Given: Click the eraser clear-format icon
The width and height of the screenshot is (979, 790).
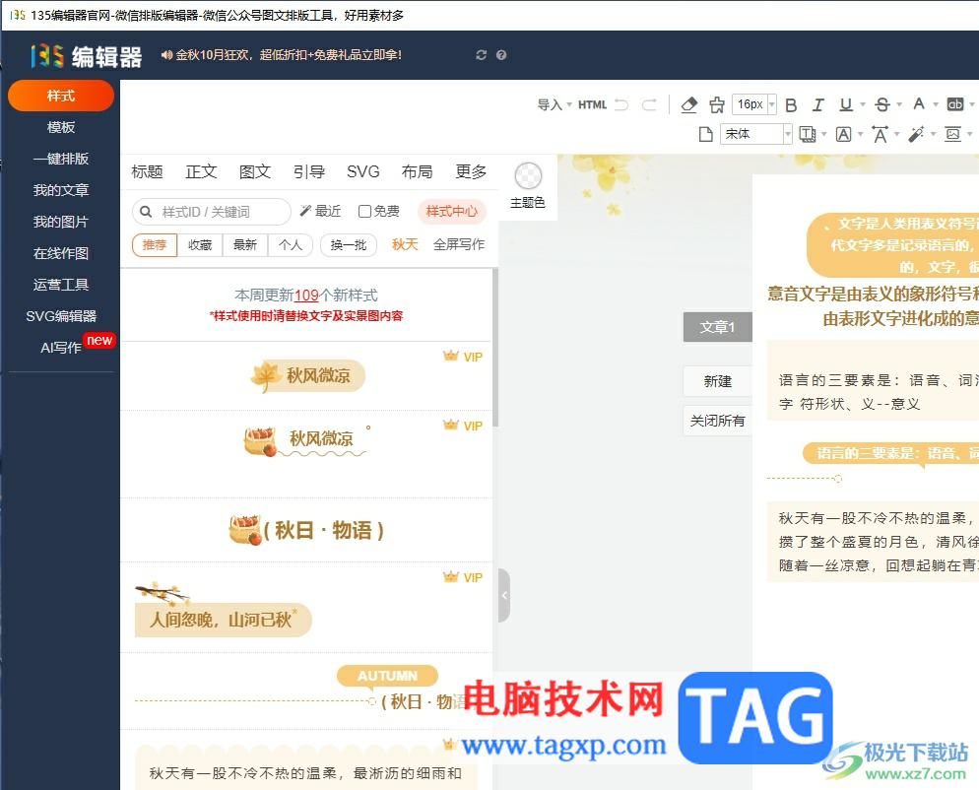Looking at the screenshot, I should [x=688, y=105].
